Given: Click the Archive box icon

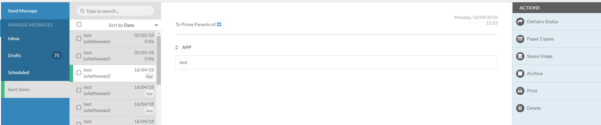Looking at the screenshot, I should [520, 73].
